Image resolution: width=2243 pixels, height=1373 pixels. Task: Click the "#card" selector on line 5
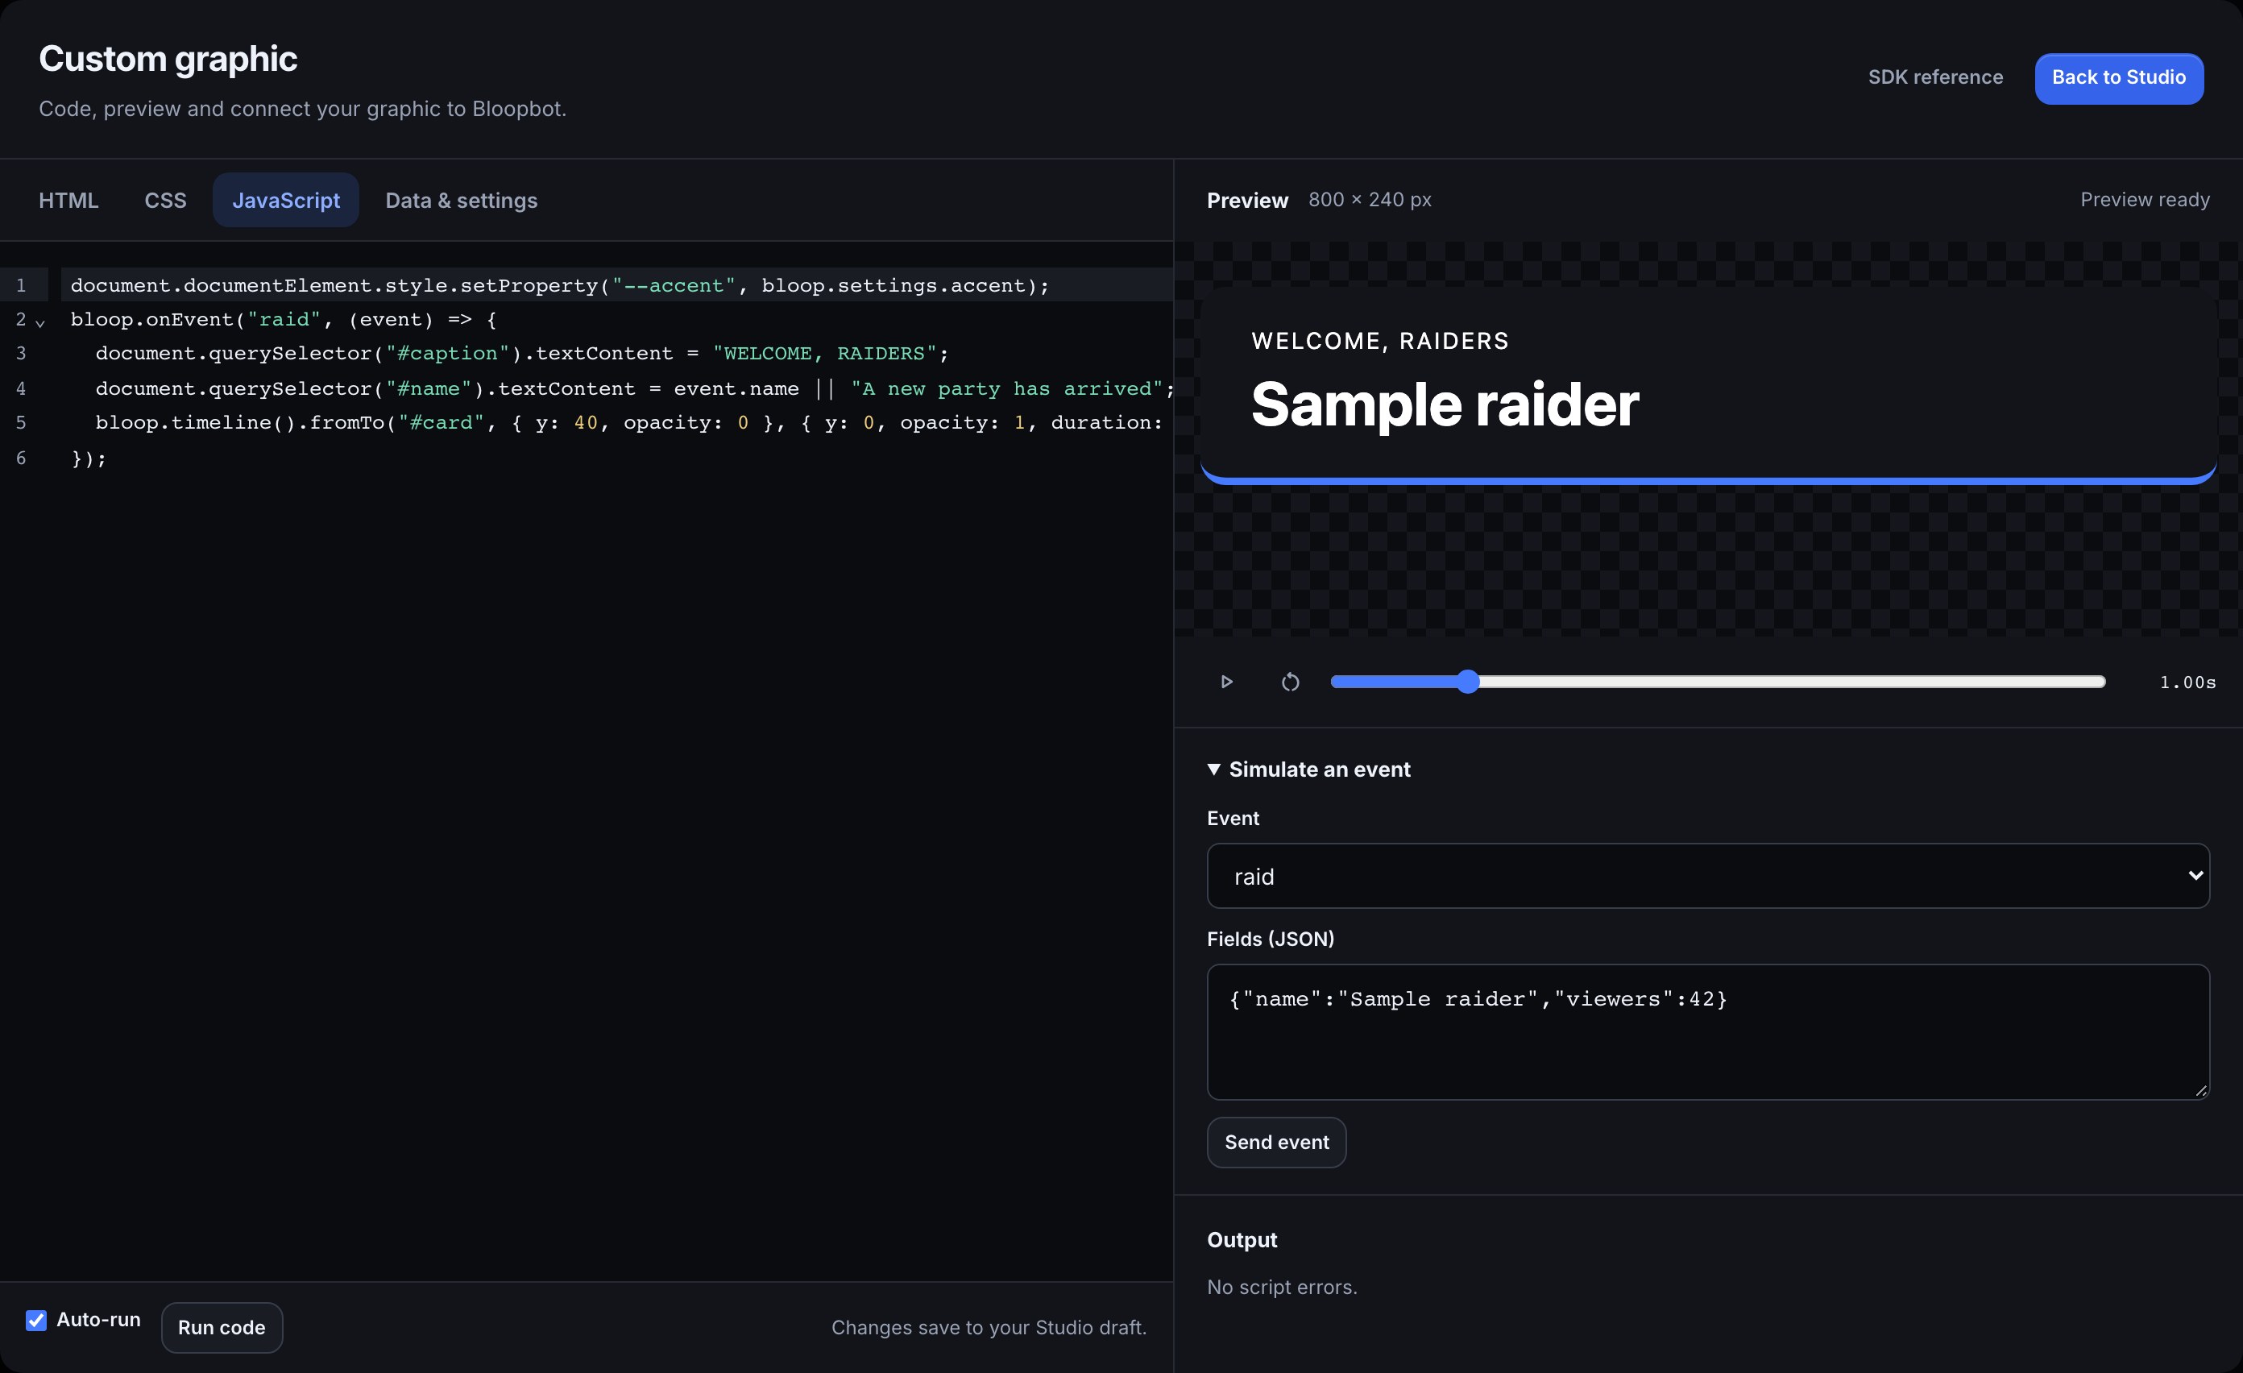(x=442, y=422)
